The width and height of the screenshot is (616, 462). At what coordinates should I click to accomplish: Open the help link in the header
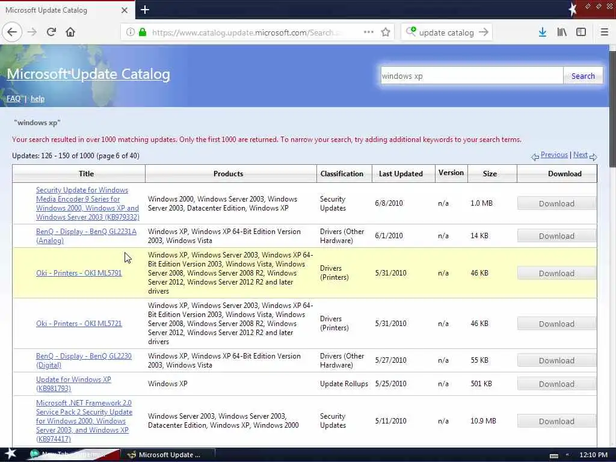38,99
